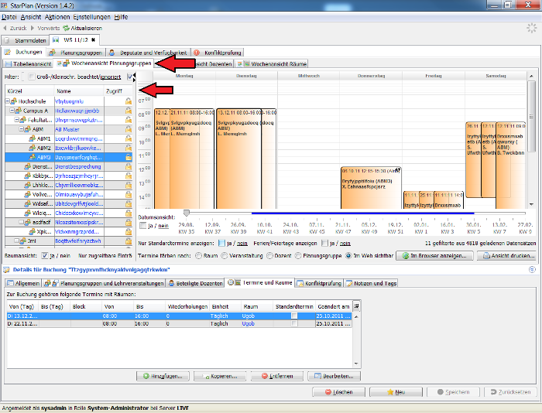Click Im Browser anzeigen... button
This screenshot has width=542, height=413.
pyautogui.click(x=434, y=255)
